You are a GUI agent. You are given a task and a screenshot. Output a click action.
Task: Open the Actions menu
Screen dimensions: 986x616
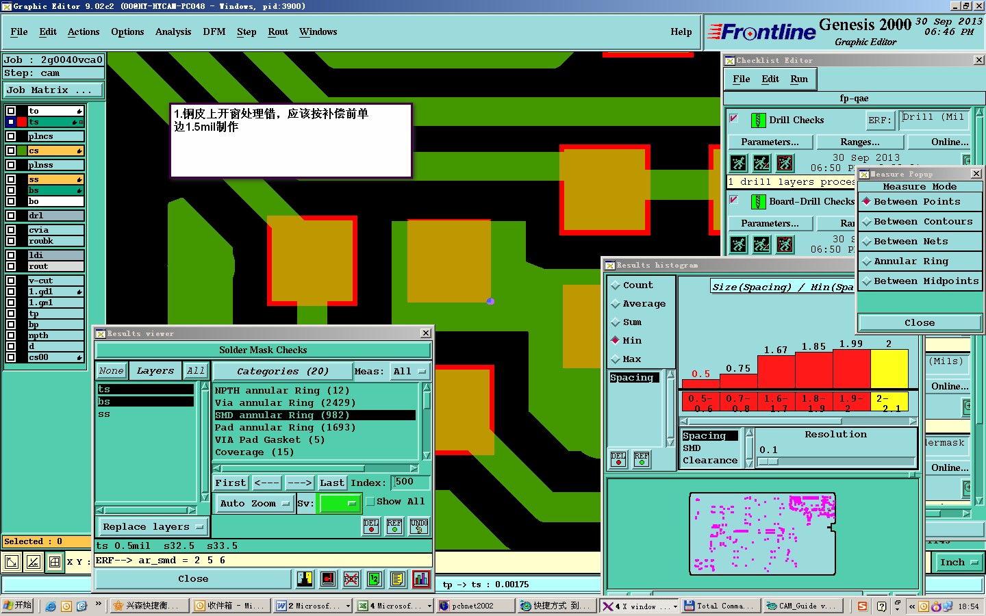(84, 32)
